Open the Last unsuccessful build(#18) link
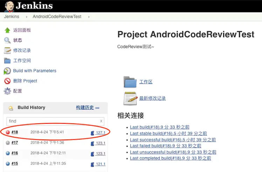This screenshot has width=262, height=172. (173, 152)
